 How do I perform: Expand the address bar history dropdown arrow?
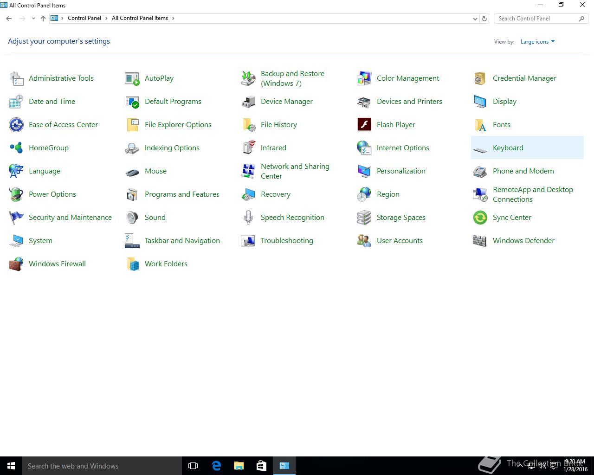click(475, 19)
